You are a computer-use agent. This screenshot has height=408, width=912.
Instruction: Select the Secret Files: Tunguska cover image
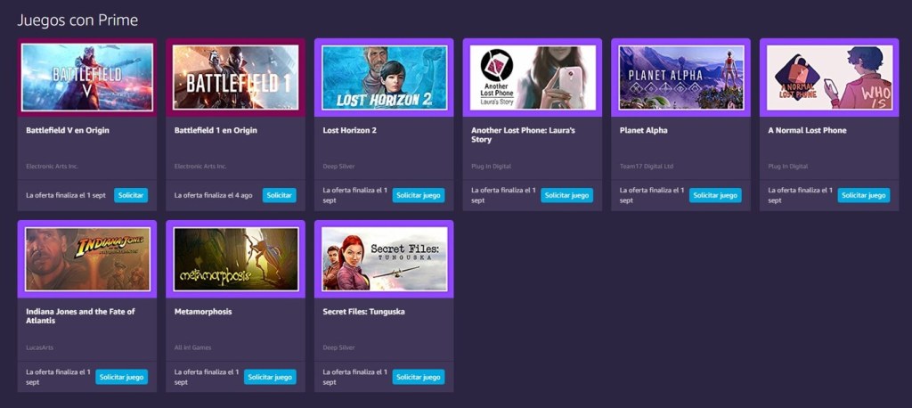coord(384,259)
